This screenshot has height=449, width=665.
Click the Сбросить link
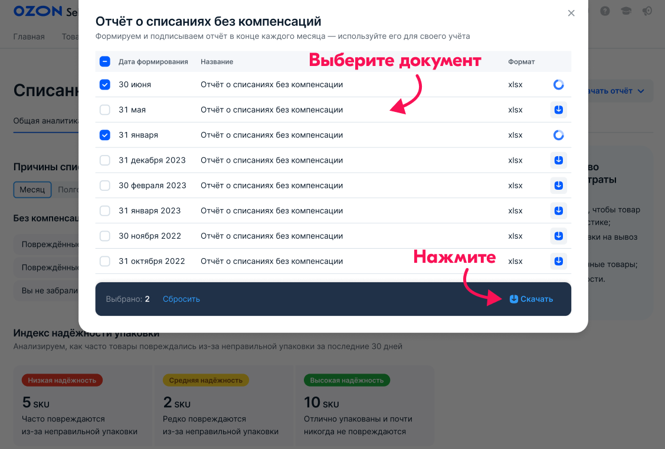[181, 299]
